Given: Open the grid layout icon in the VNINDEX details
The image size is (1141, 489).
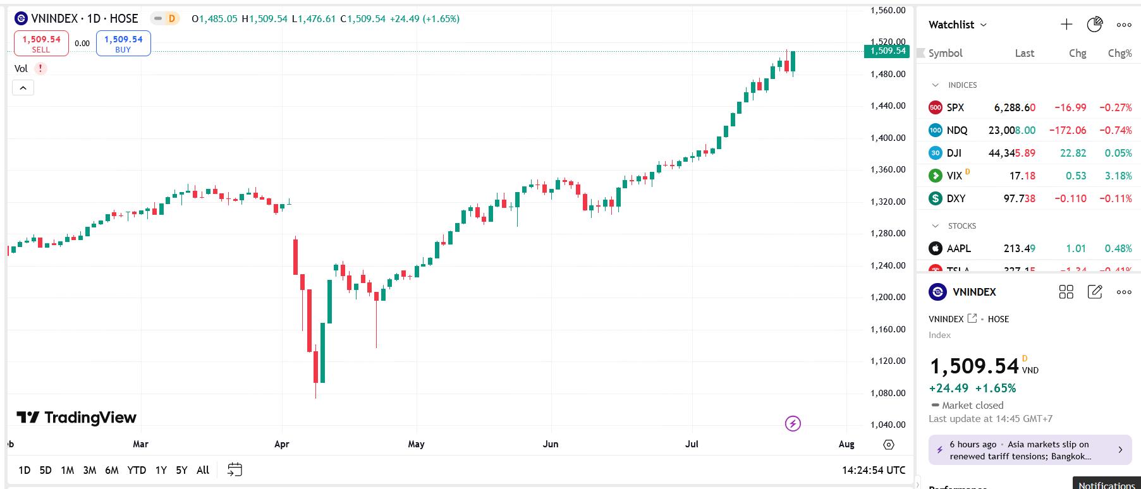Looking at the screenshot, I should pyautogui.click(x=1066, y=292).
